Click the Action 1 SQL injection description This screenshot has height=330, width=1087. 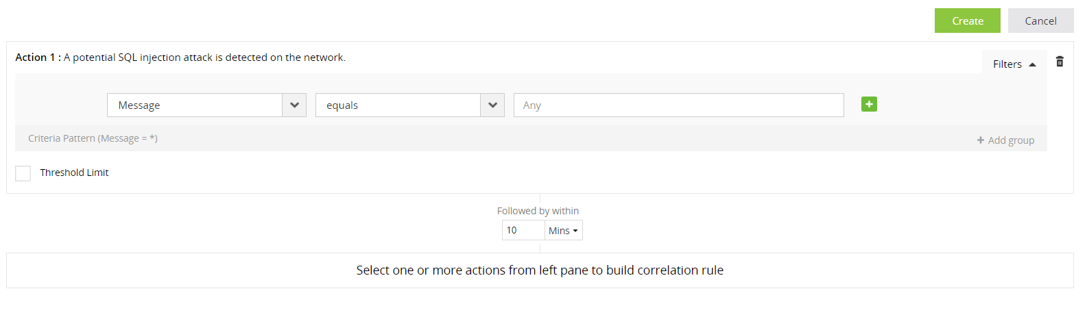coord(204,58)
